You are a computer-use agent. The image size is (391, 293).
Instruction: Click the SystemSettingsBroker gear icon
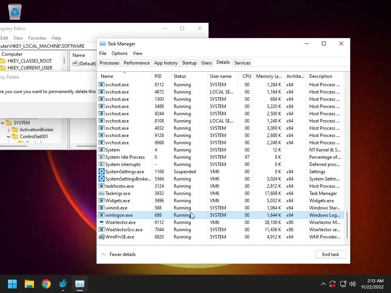click(101, 179)
